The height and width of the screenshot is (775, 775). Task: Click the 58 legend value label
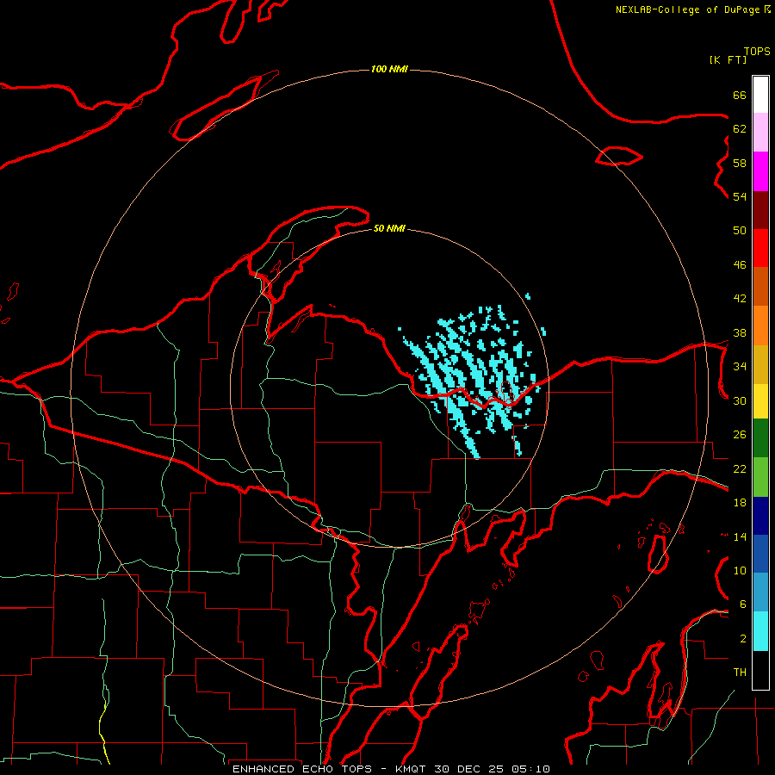(x=740, y=163)
